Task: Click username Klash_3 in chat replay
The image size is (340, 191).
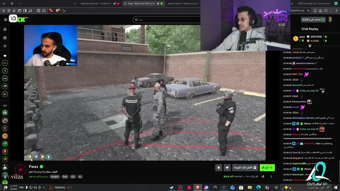Action: (297, 52)
